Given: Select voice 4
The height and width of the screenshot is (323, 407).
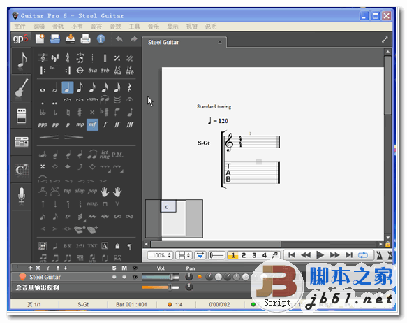Looking at the screenshot, I should pos(265,255).
